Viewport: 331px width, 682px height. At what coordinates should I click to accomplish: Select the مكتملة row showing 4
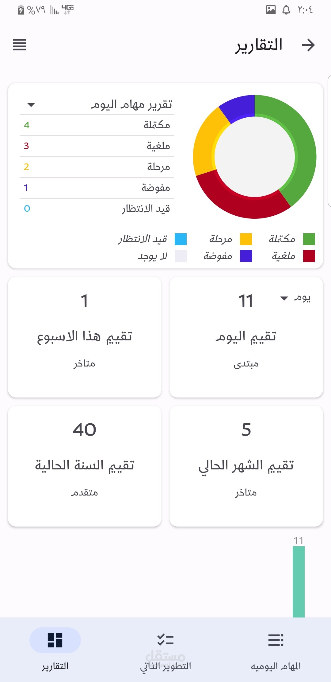97,125
